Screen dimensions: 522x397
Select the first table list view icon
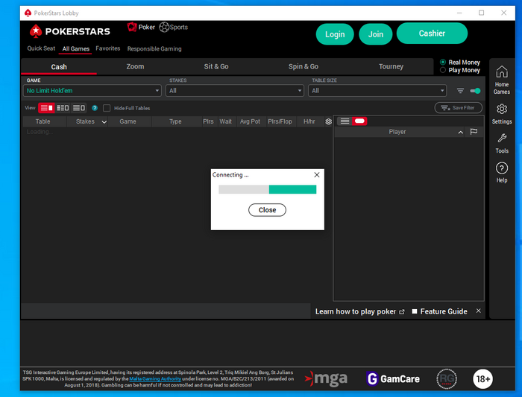[x=46, y=108]
